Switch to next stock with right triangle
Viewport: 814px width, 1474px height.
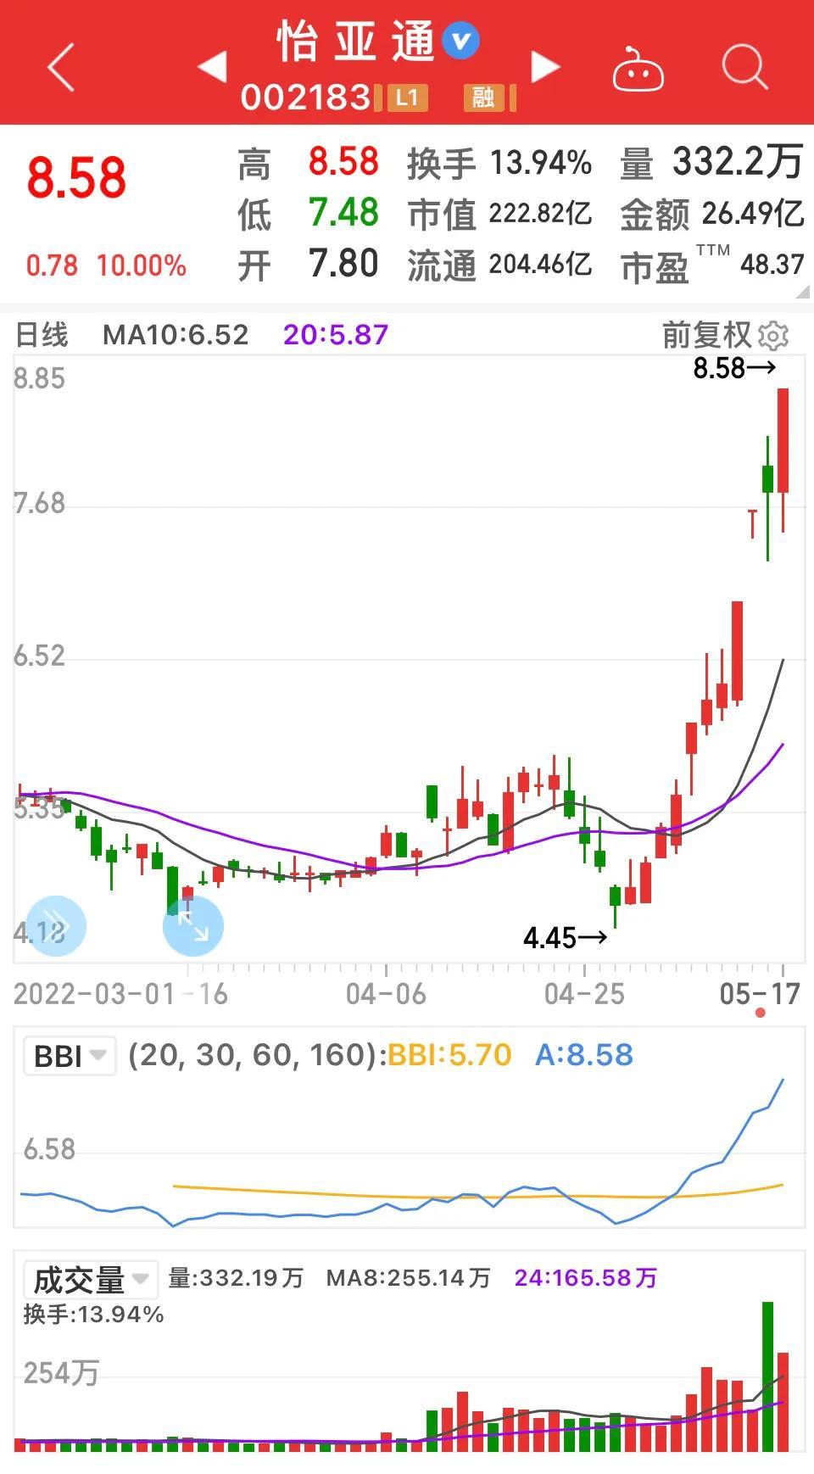[x=545, y=66]
